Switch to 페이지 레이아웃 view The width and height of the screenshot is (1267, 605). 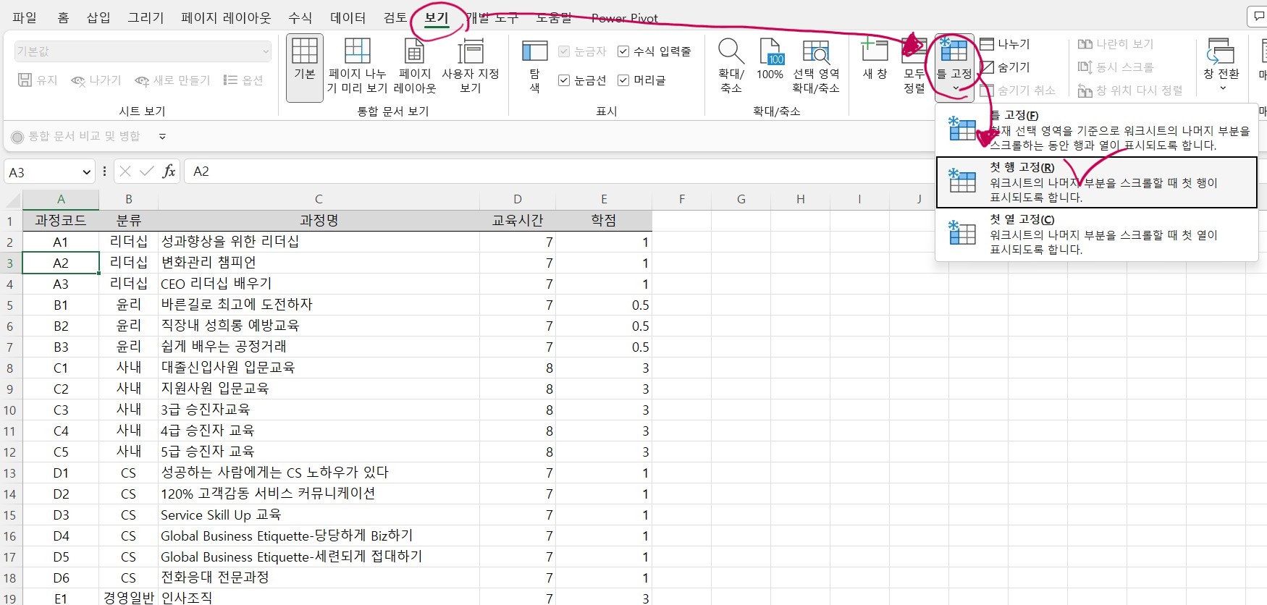coord(415,66)
